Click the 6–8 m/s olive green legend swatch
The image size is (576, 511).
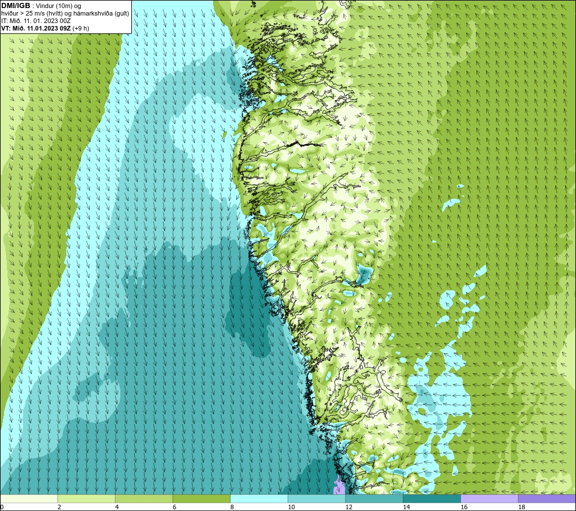pyautogui.click(x=201, y=498)
